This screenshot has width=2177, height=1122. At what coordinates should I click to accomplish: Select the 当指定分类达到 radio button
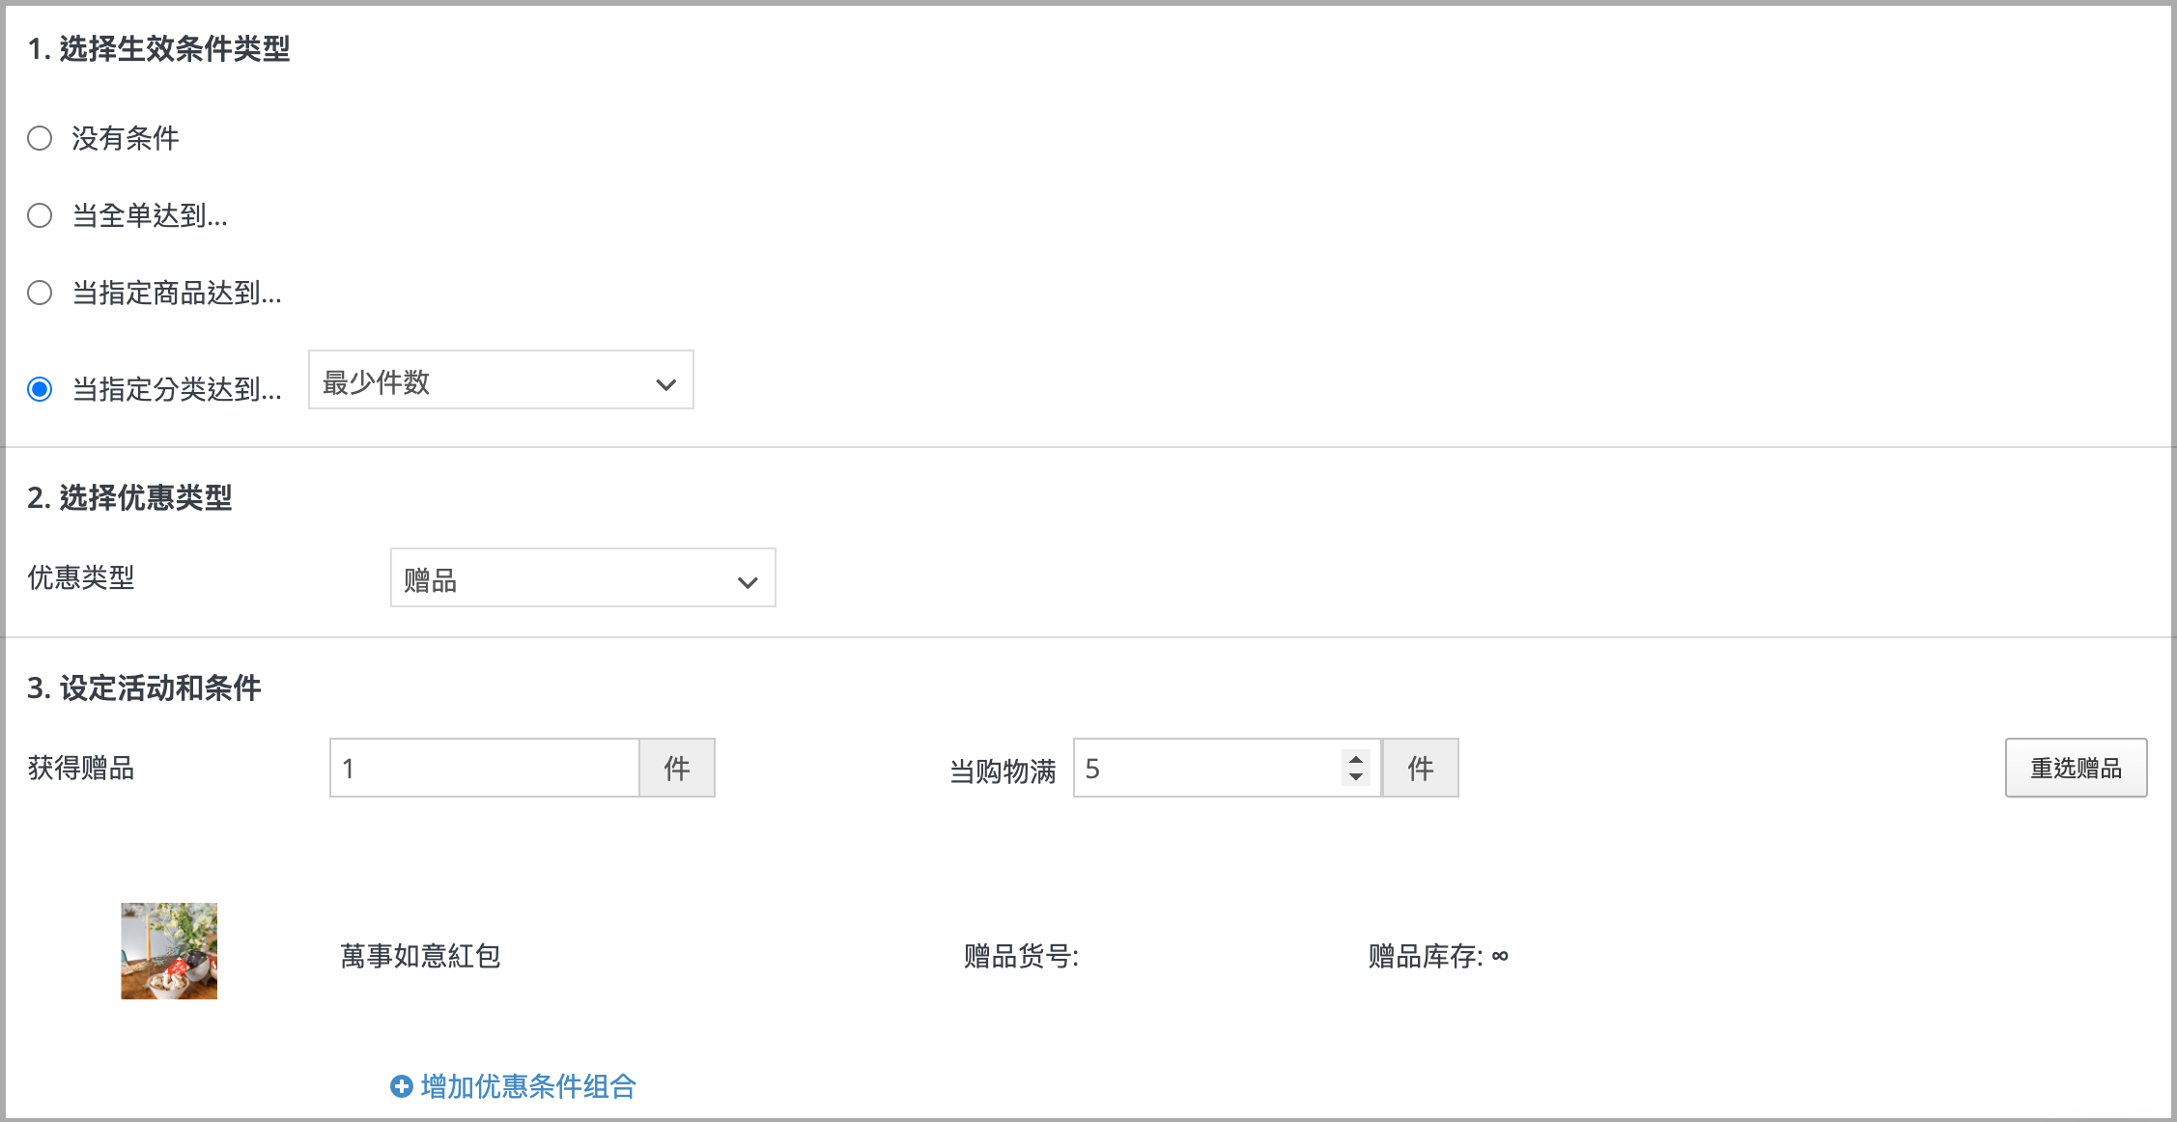40,389
